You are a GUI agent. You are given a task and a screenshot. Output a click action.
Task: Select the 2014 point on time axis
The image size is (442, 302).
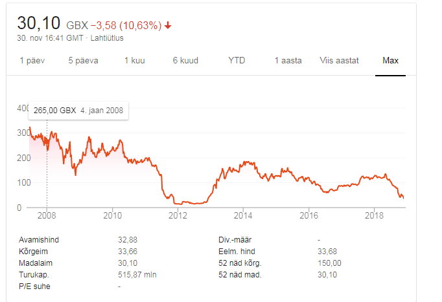[243, 215]
